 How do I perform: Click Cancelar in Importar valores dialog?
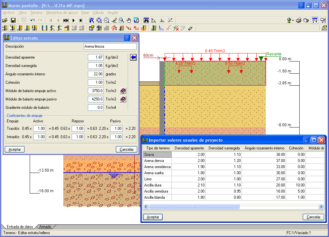pyautogui.click(x=314, y=217)
